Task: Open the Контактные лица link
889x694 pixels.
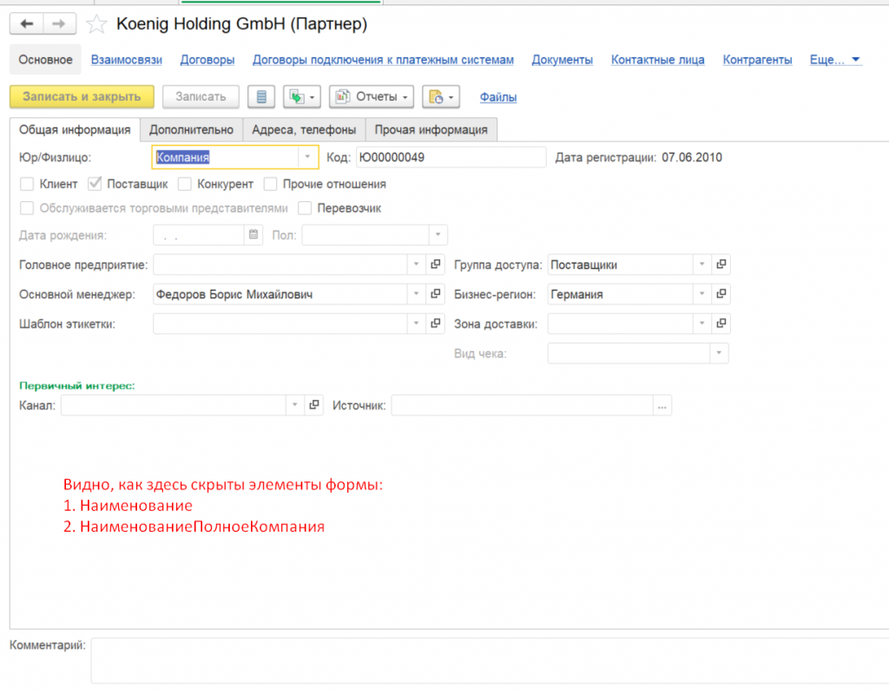Action: [x=657, y=60]
